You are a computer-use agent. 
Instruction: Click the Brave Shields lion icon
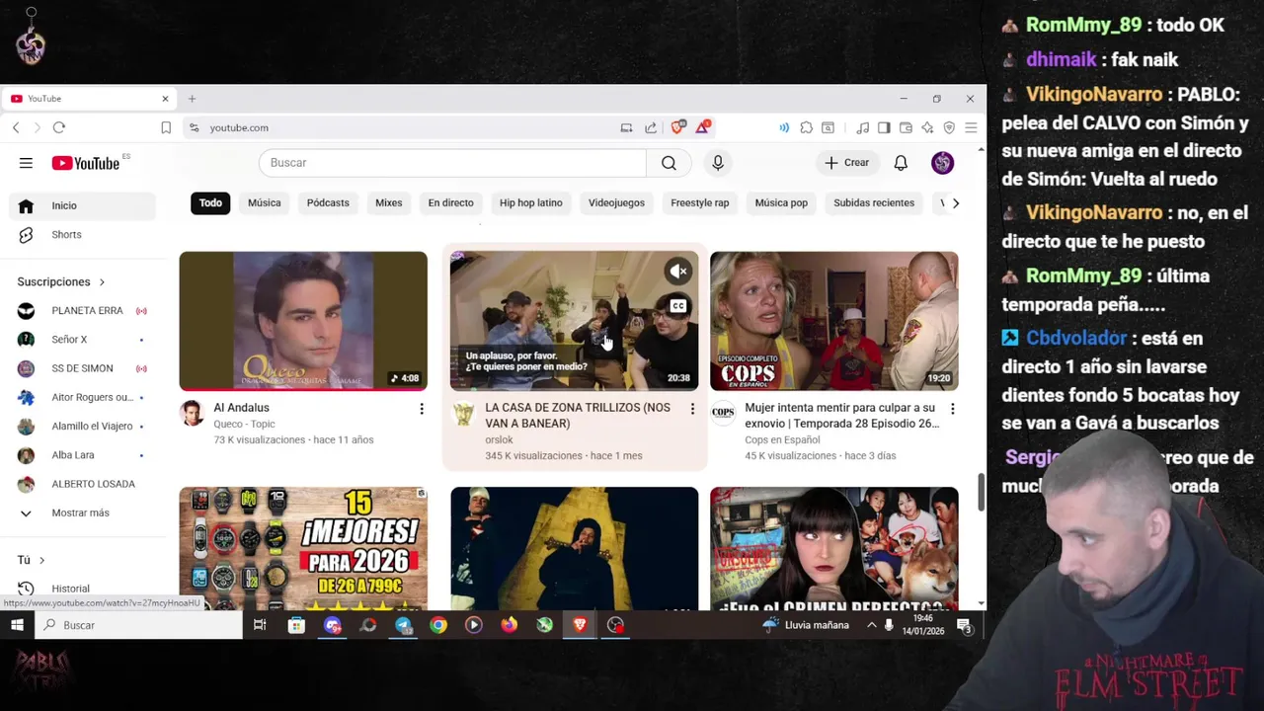tap(677, 127)
